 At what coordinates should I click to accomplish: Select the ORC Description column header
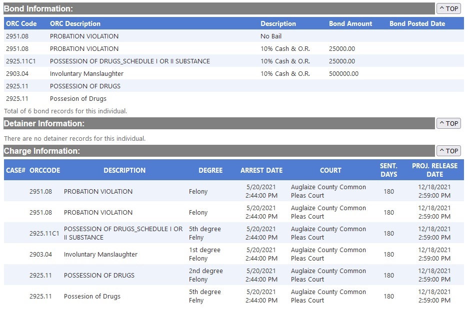(x=75, y=23)
